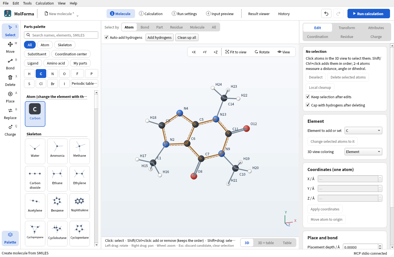Select the Carbon atom tile

point(35,114)
